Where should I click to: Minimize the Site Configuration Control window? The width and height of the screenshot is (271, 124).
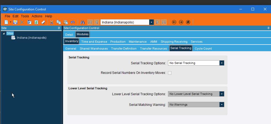coord(240,9)
